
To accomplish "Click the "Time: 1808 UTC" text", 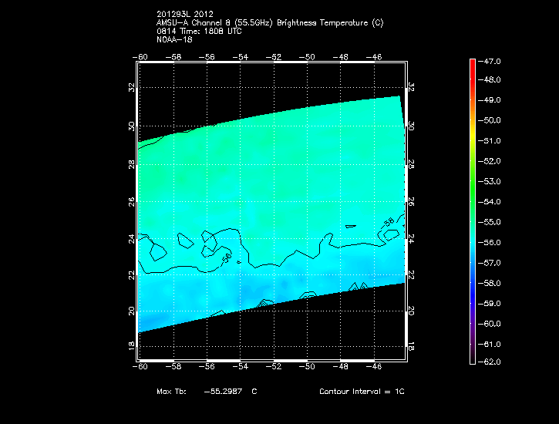I will coord(202,32).
